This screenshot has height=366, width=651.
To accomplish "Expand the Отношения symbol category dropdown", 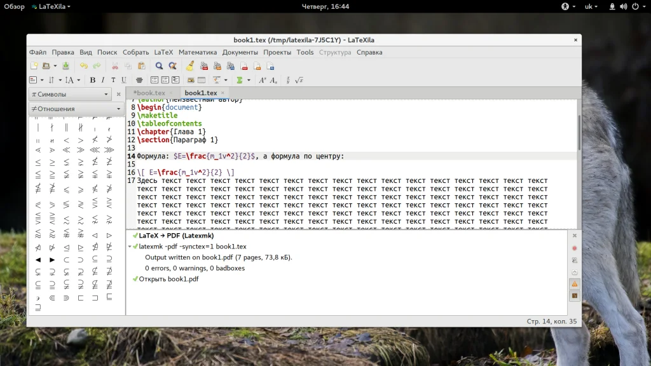I will click(x=76, y=109).
